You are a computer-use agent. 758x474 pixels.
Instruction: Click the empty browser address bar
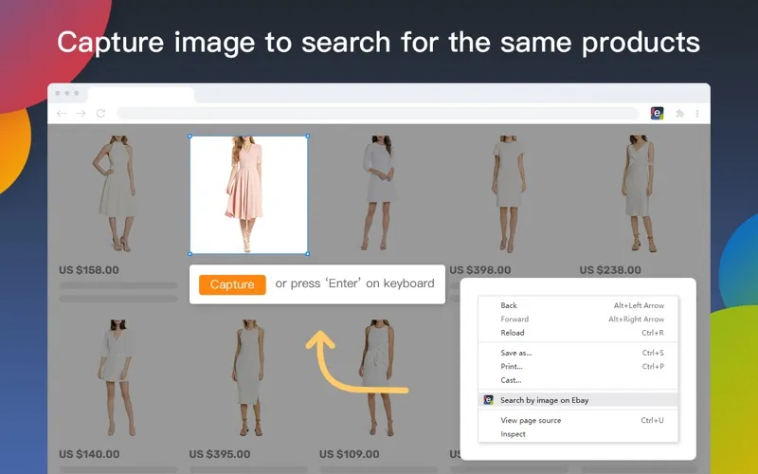(377, 113)
